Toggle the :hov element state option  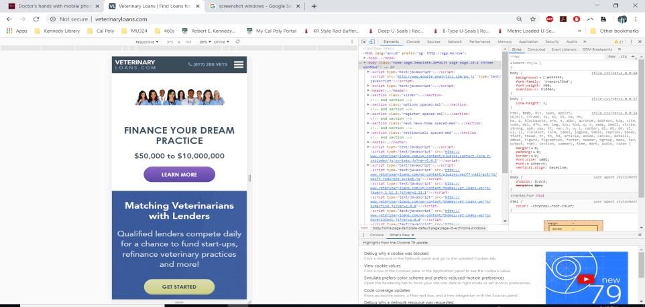(x=611, y=56)
